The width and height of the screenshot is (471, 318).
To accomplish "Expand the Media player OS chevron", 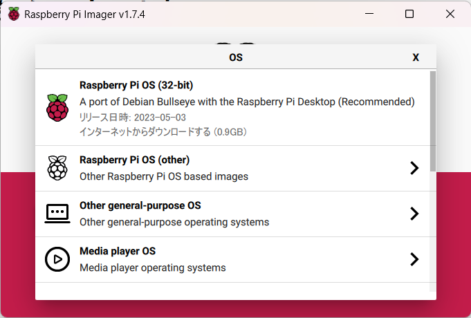I will pyautogui.click(x=414, y=259).
